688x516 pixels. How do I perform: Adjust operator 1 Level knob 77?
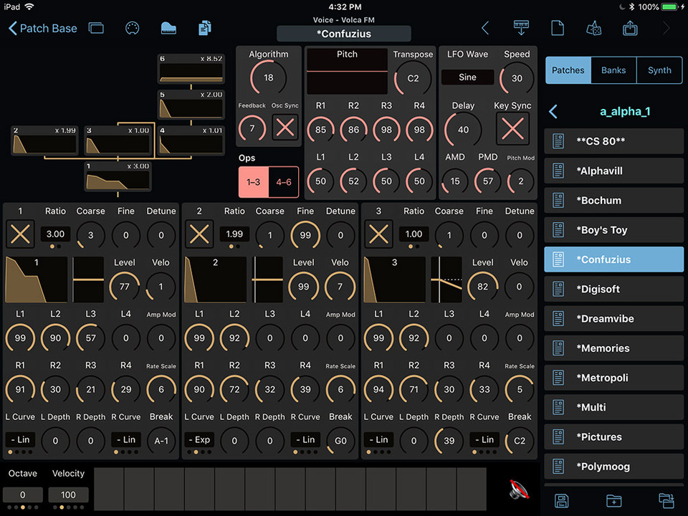tap(125, 287)
